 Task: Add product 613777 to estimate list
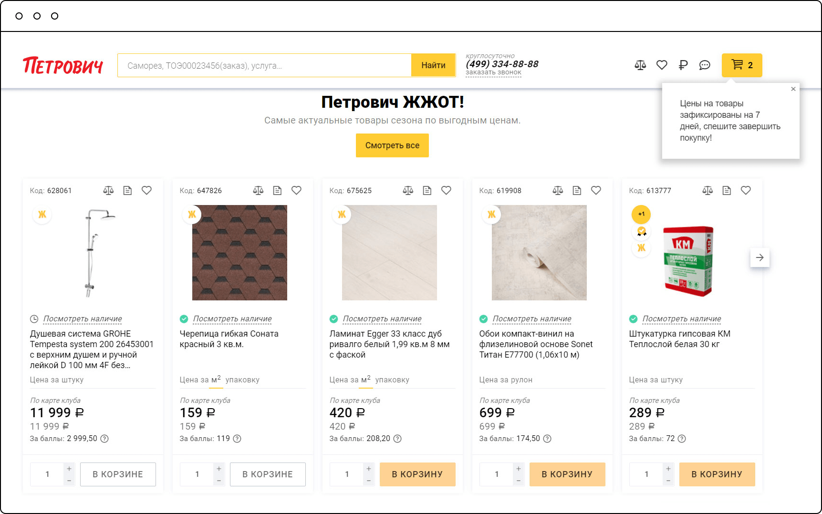pos(727,191)
